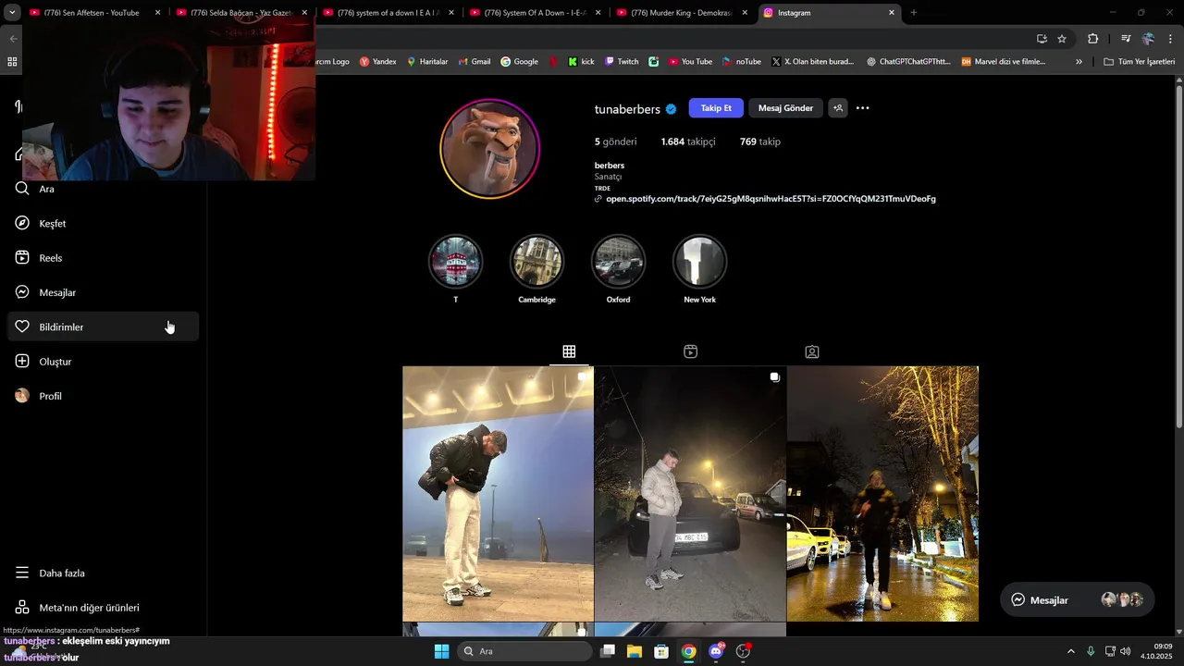Open post of man in black puffer jacket

[x=498, y=494]
